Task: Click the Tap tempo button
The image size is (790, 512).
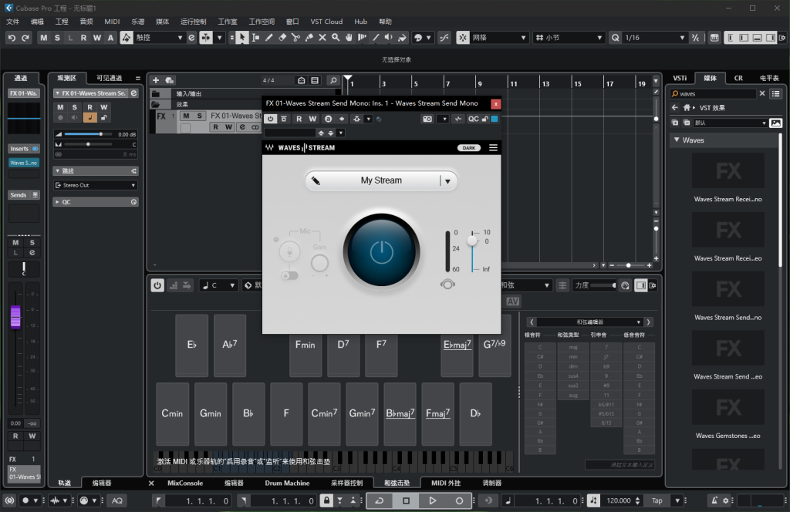Action: (x=657, y=500)
